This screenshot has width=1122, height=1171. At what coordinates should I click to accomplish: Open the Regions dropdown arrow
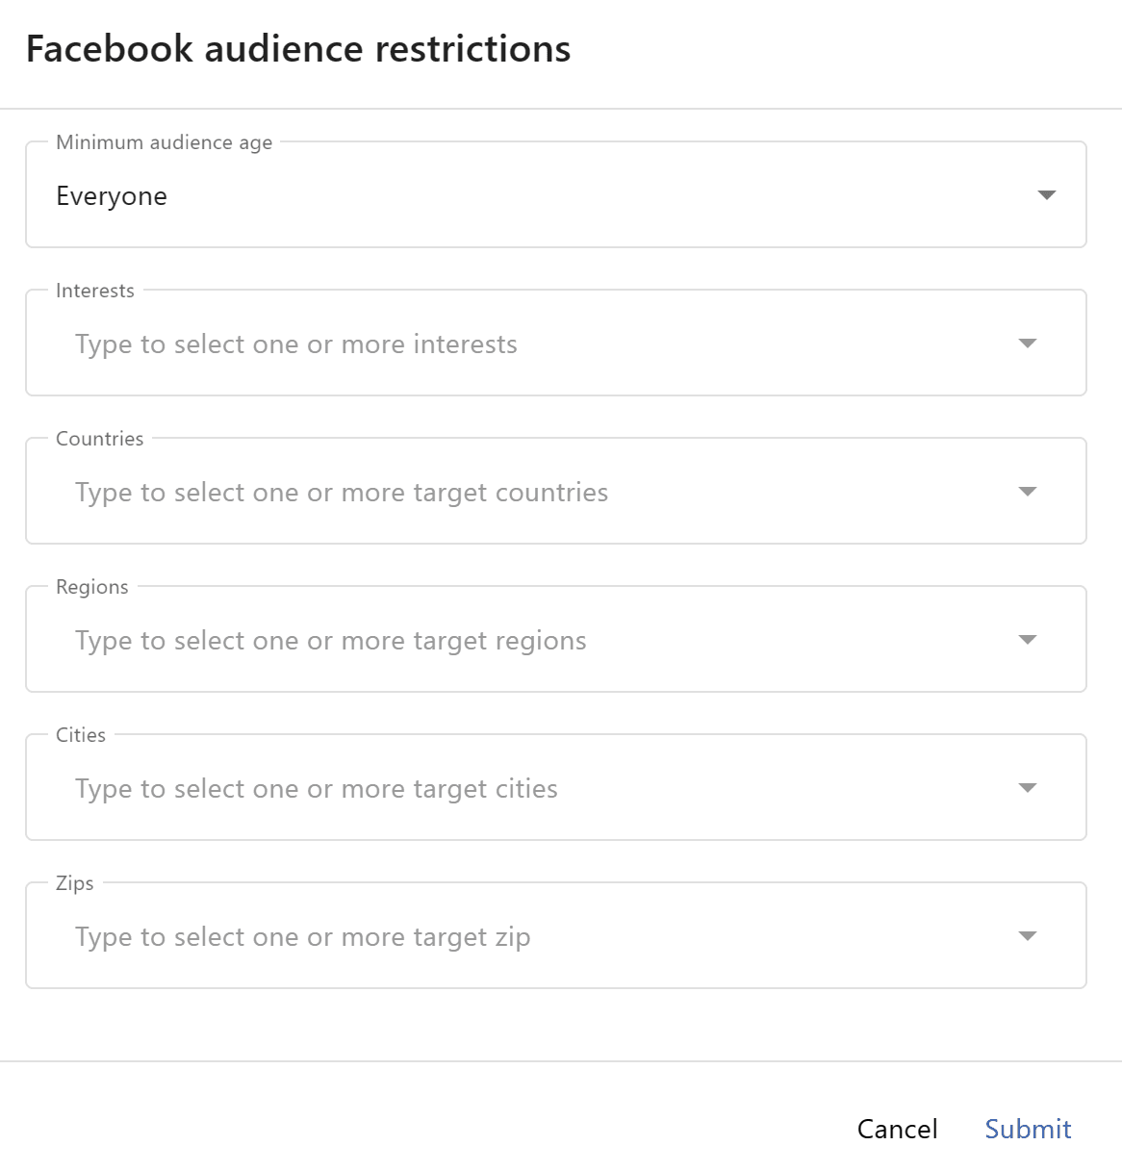click(x=1027, y=640)
